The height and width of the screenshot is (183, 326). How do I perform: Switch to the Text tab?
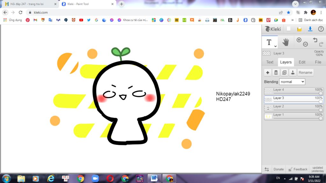(270, 62)
